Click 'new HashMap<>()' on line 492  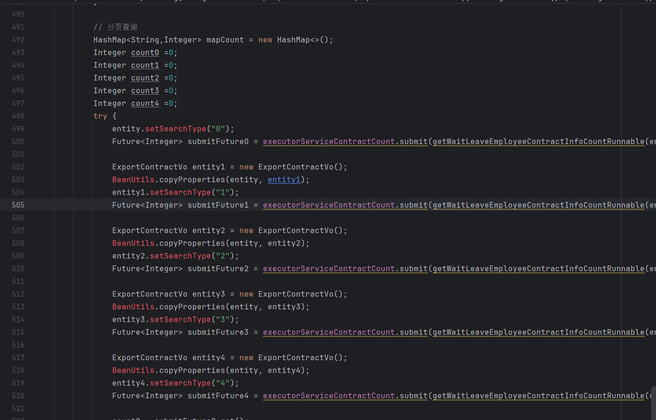(x=293, y=40)
